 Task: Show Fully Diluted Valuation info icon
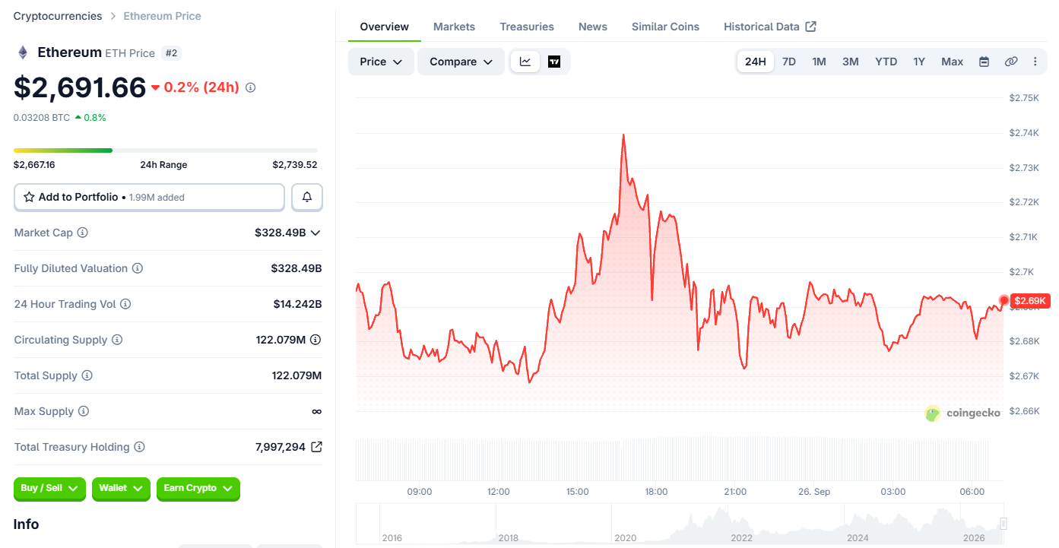[138, 268]
